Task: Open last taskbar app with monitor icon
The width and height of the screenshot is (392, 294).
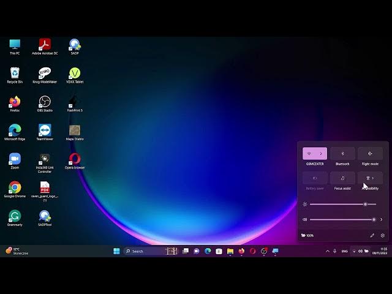Action: coord(275,251)
